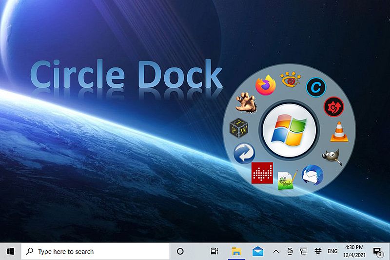Image resolution: width=390 pixels, height=260 pixels.
Task: Open network status tray icon
Action: [x=304, y=252]
